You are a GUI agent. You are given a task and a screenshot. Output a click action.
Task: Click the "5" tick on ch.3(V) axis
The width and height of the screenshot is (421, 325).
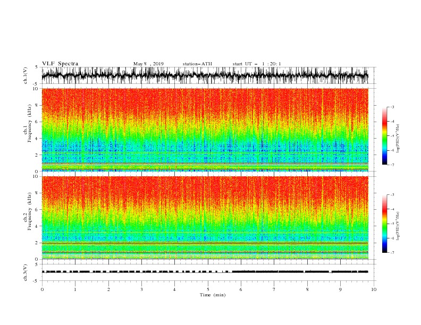(x=37, y=264)
